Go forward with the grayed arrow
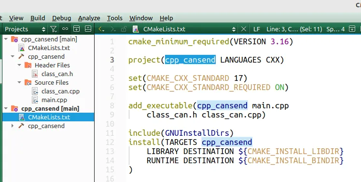 [113, 29]
